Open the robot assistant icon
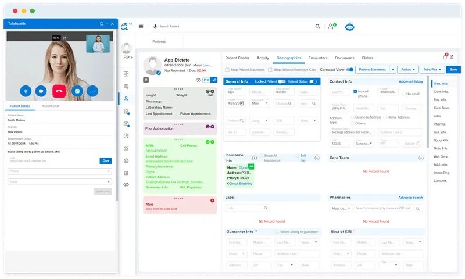This screenshot has width=465, height=279. (x=350, y=27)
